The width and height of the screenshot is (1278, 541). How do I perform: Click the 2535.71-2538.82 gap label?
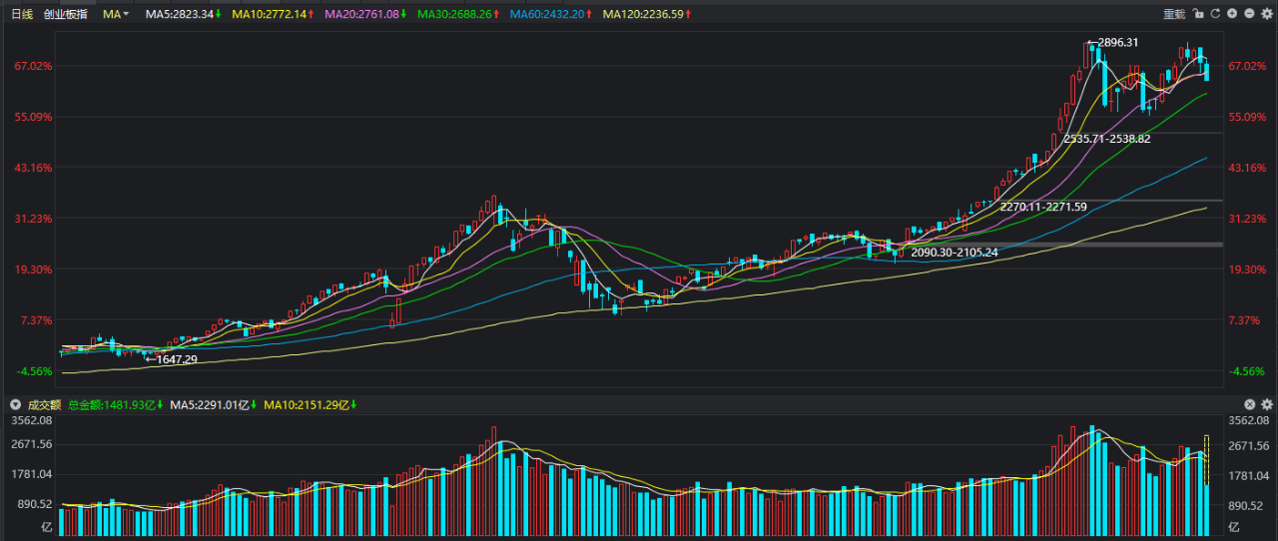tap(1107, 139)
